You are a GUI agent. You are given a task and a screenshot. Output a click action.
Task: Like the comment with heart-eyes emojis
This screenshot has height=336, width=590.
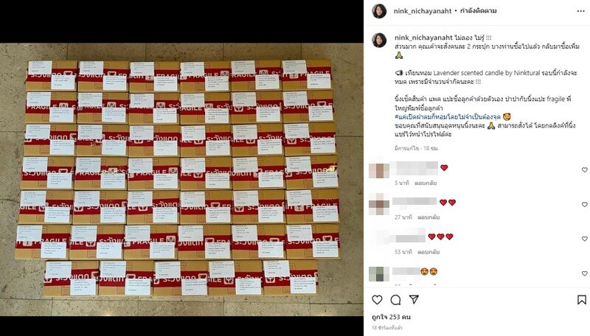pyautogui.click(x=584, y=273)
